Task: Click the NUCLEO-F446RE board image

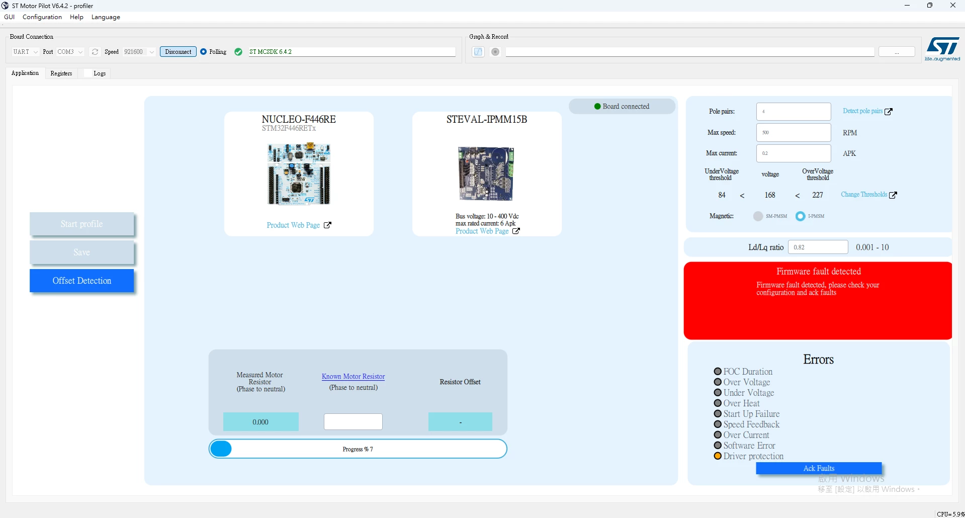Action: point(299,174)
